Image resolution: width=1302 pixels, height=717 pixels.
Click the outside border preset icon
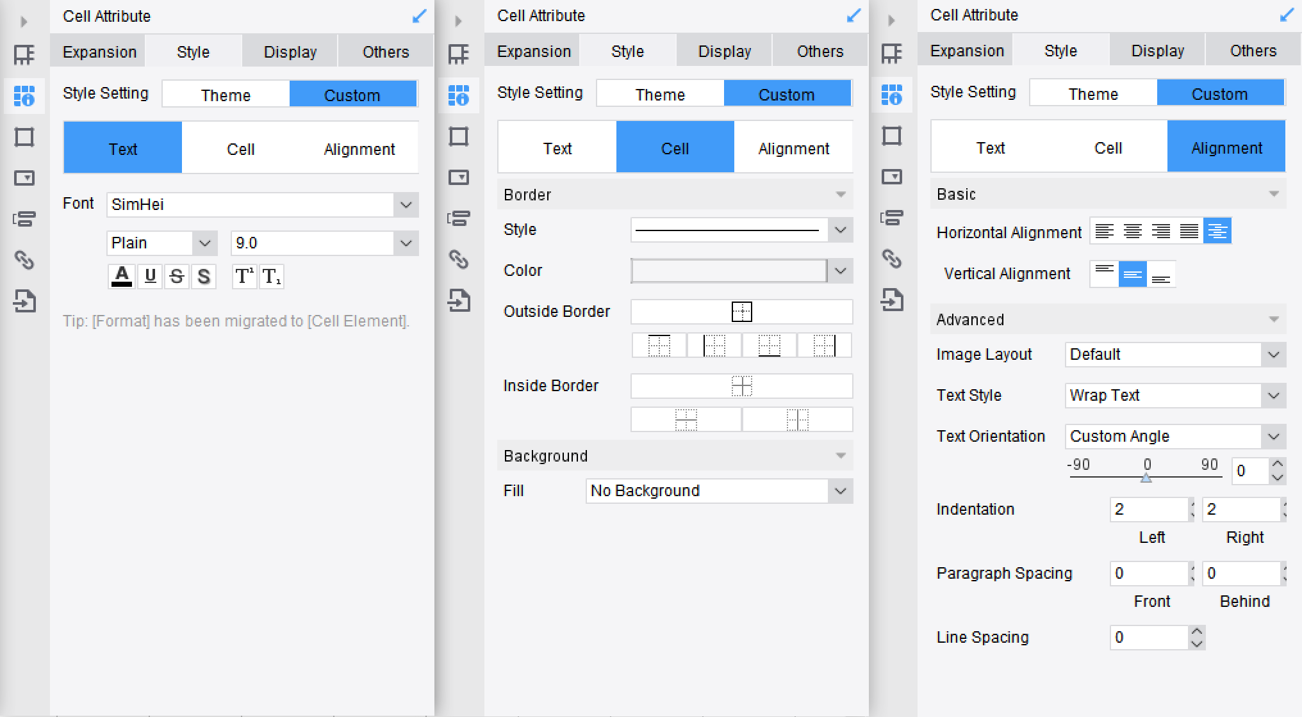click(741, 312)
